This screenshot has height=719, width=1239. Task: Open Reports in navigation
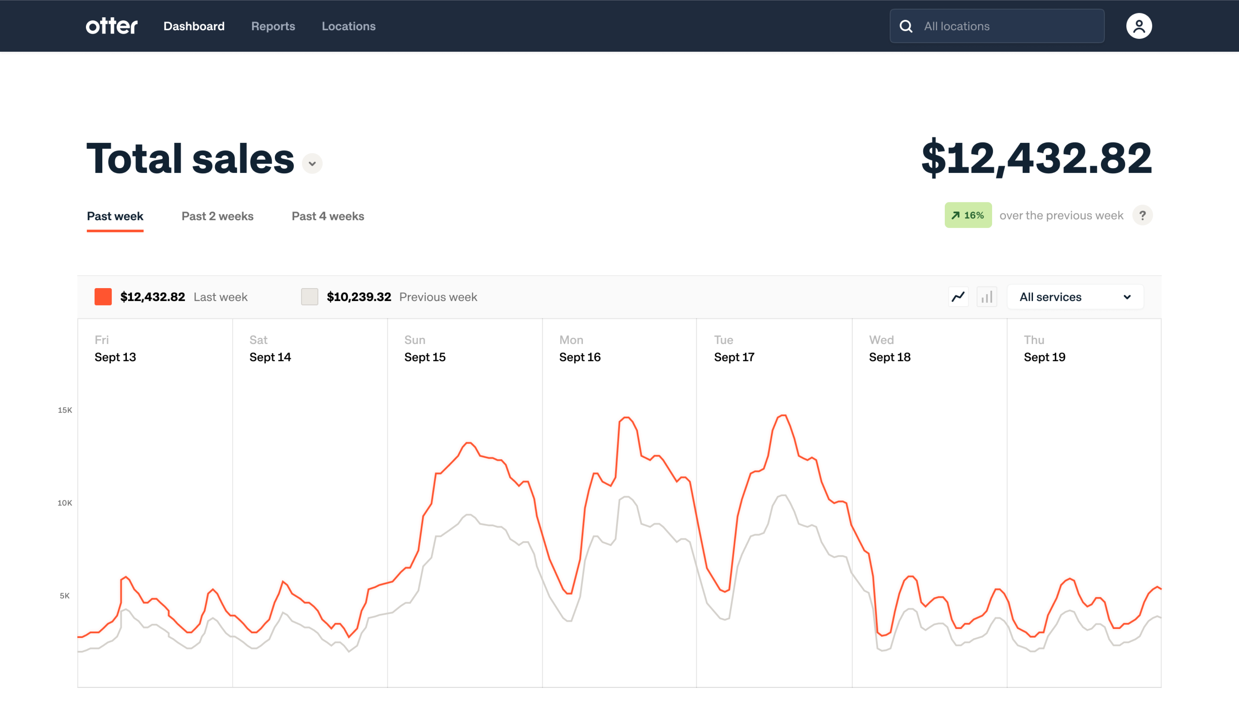pyautogui.click(x=273, y=26)
